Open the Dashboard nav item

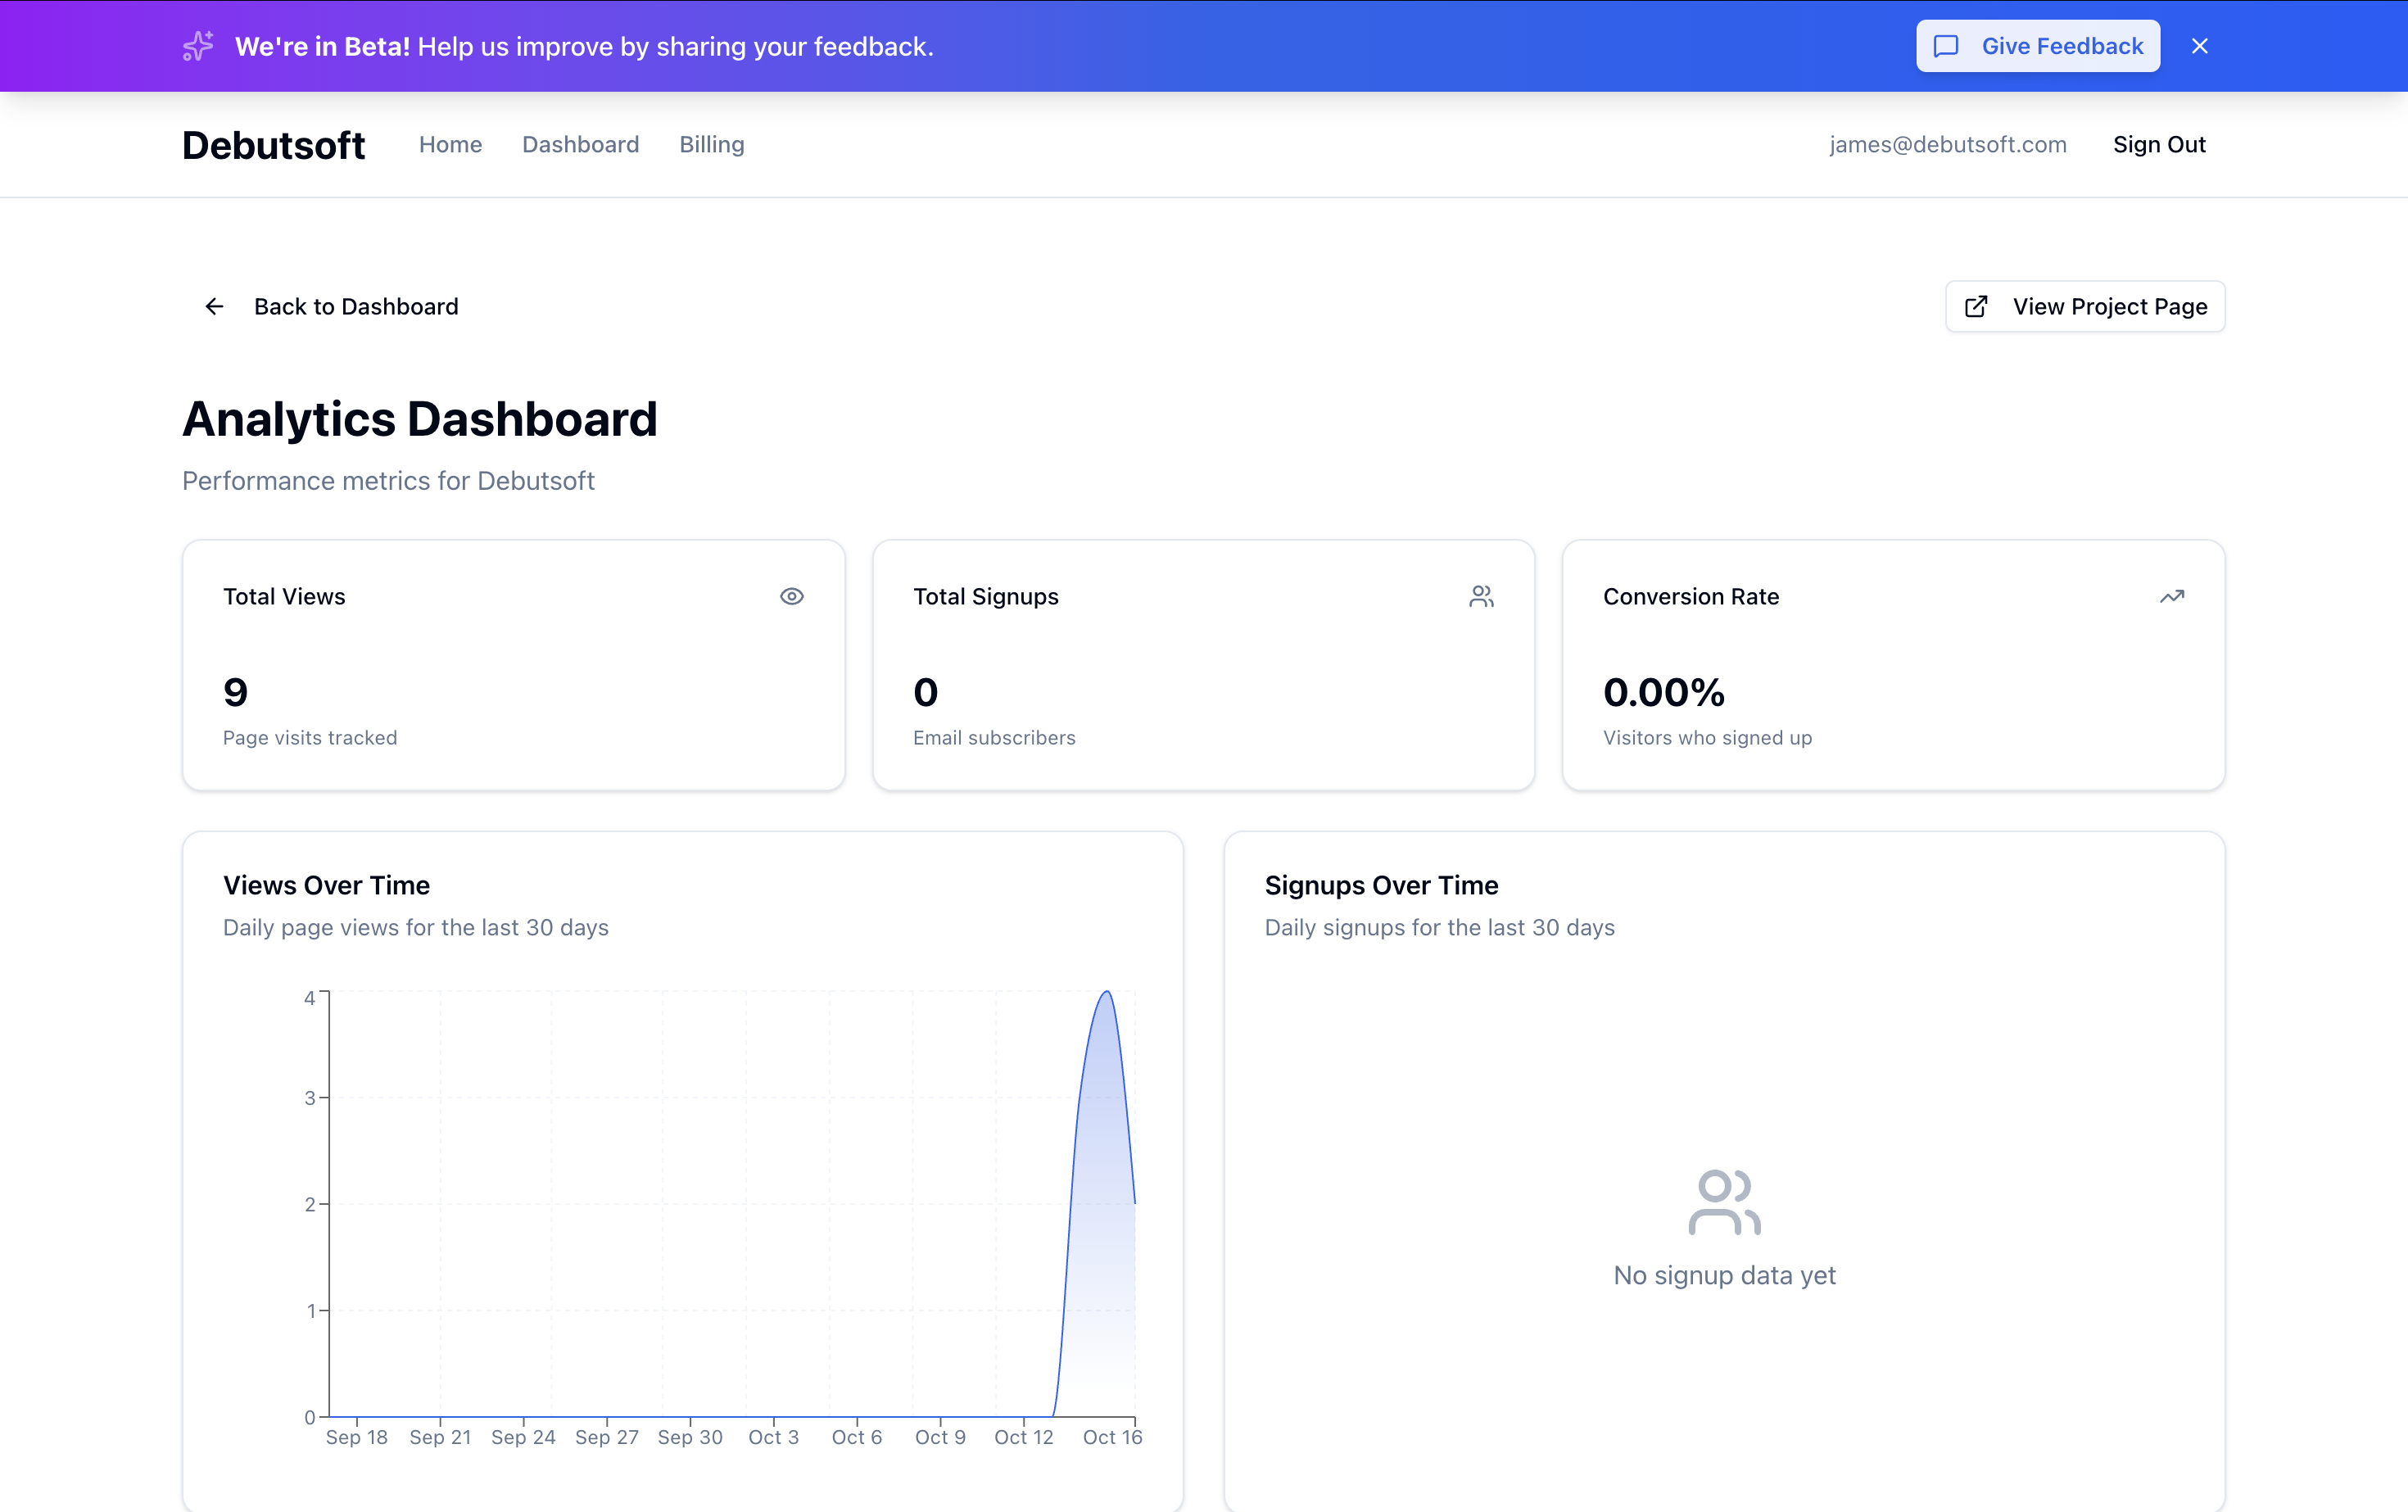coord(580,144)
